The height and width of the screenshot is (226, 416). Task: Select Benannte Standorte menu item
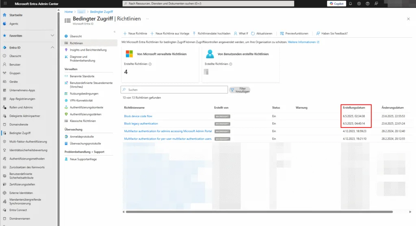82,76
